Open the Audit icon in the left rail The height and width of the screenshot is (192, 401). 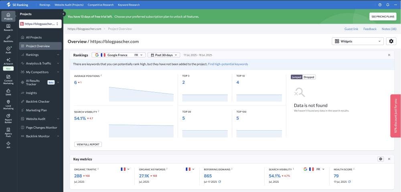click(x=8, y=50)
